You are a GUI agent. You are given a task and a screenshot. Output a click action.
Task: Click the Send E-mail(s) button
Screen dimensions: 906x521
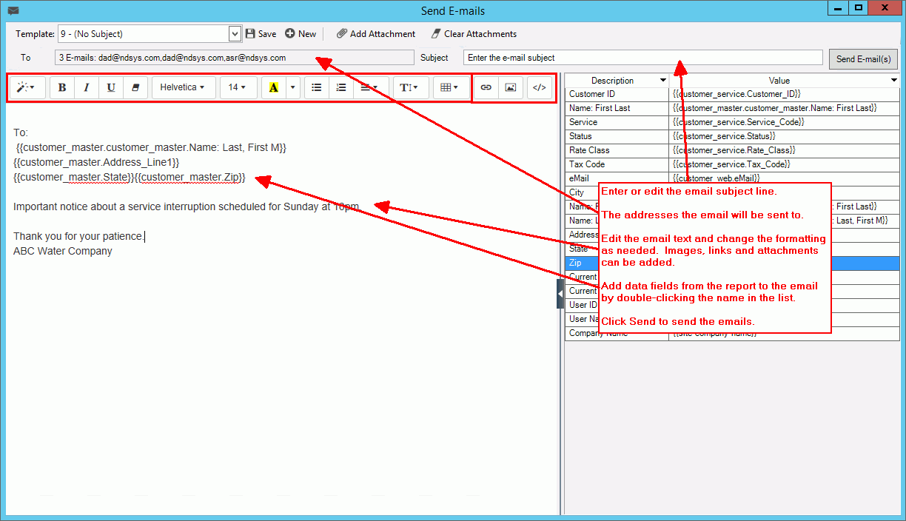863,59
